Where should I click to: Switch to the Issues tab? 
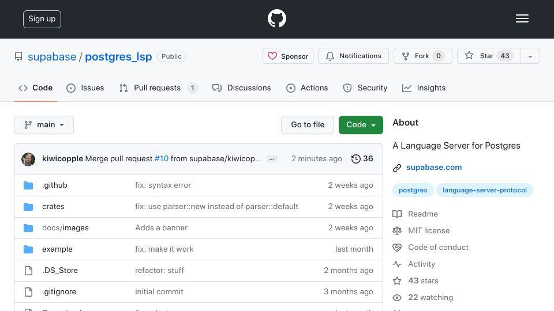point(85,88)
